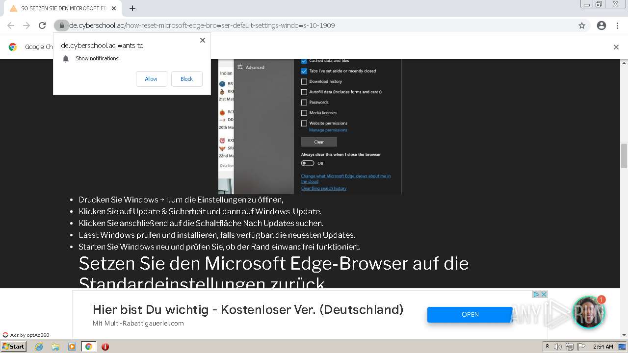Launch Internet Explorer from the taskbar
628x353 pixels.
tap(39, 347)
